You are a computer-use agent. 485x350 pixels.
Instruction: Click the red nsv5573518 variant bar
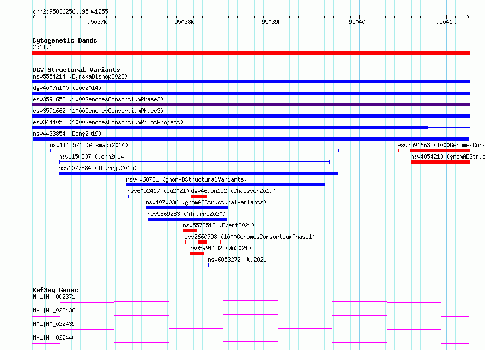tap(190, 231)
